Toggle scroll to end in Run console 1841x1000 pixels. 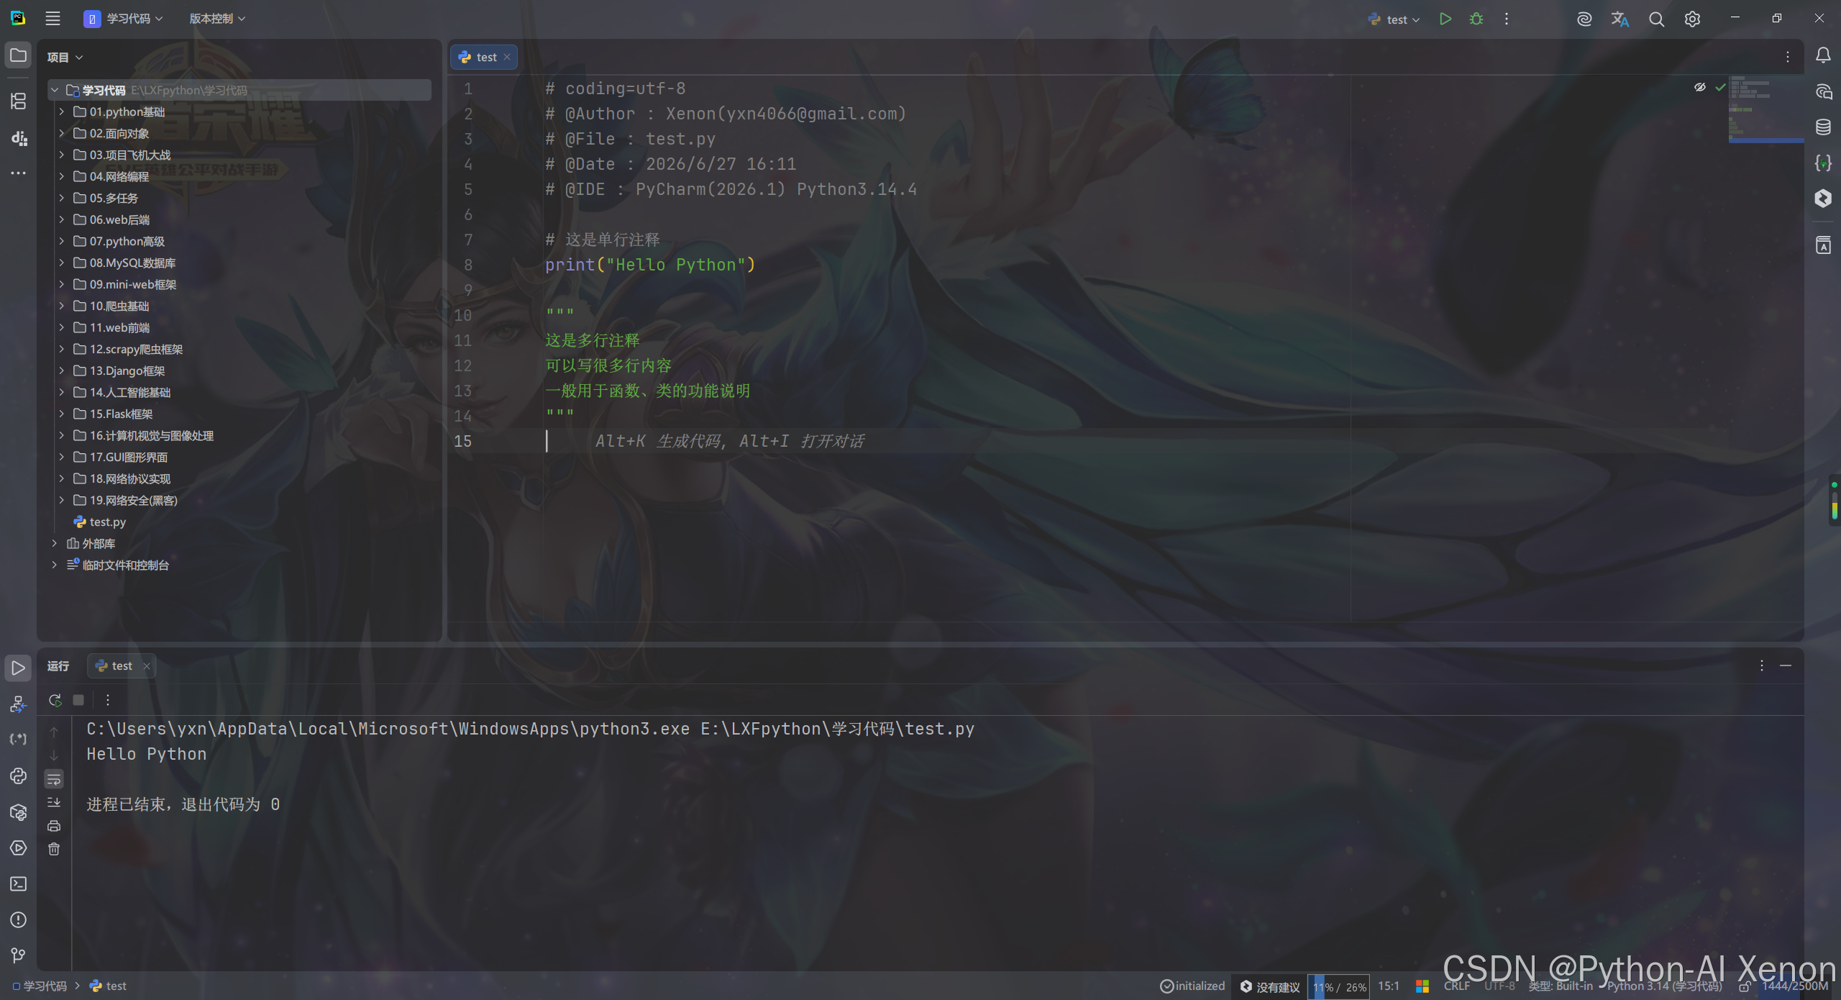(54, 802)
